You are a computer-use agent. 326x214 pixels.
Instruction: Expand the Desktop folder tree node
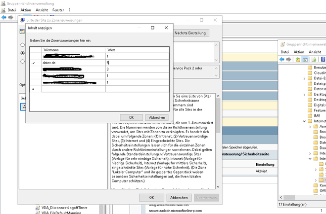tap(304, 93)
